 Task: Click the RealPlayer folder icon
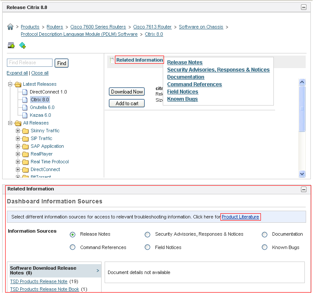(25, 154)
